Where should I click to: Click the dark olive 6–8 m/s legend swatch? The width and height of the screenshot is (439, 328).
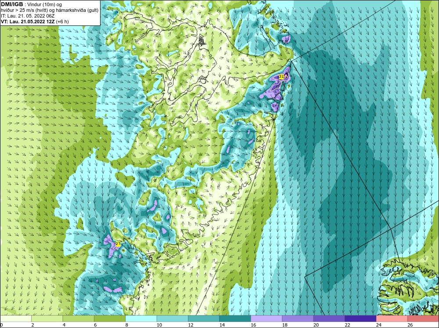(x=110, y=318)
